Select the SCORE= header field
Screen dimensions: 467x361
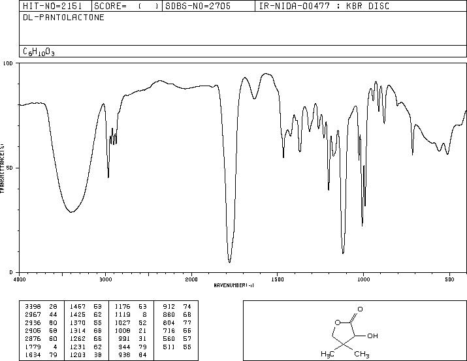[x=127, y=6]
